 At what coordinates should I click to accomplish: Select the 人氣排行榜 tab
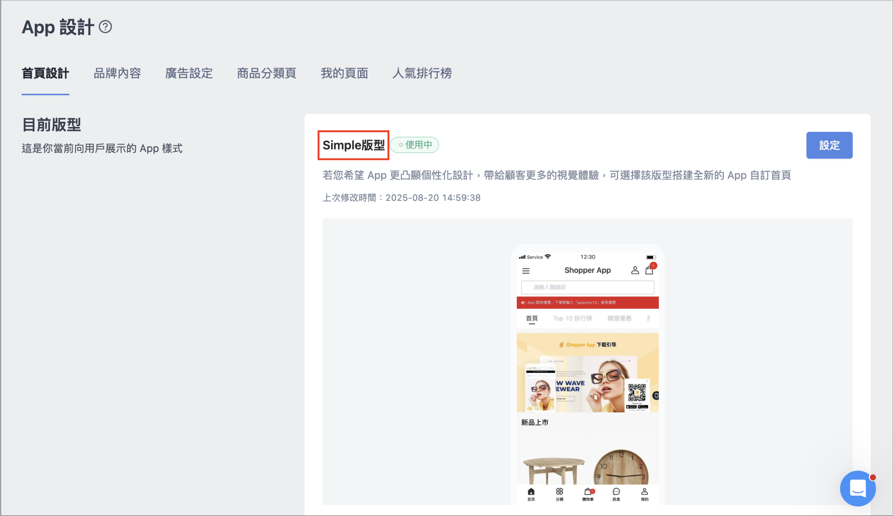422,73
